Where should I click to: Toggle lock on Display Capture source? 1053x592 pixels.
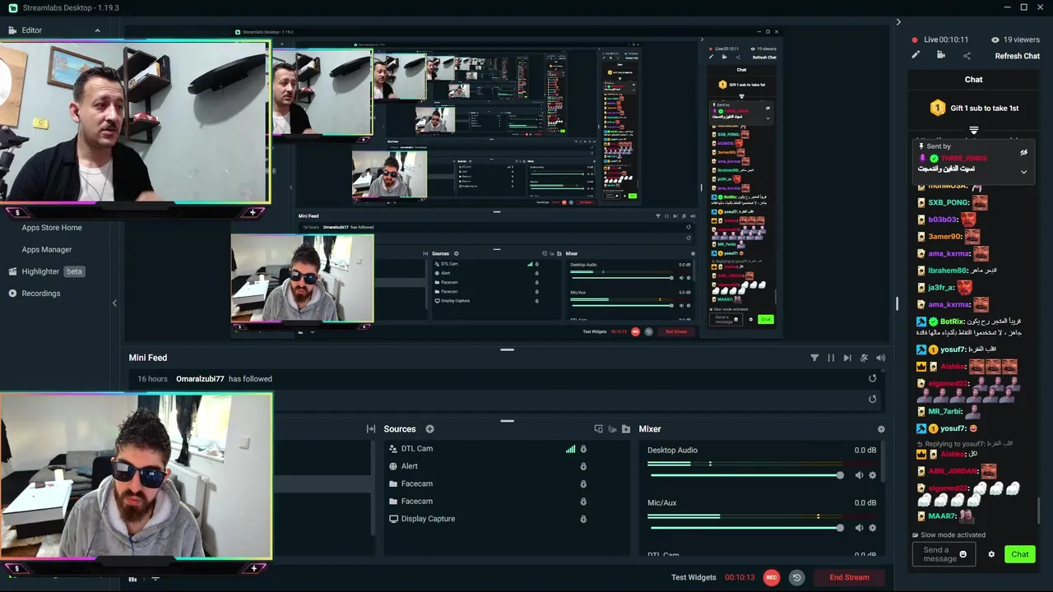coord(583,519)
